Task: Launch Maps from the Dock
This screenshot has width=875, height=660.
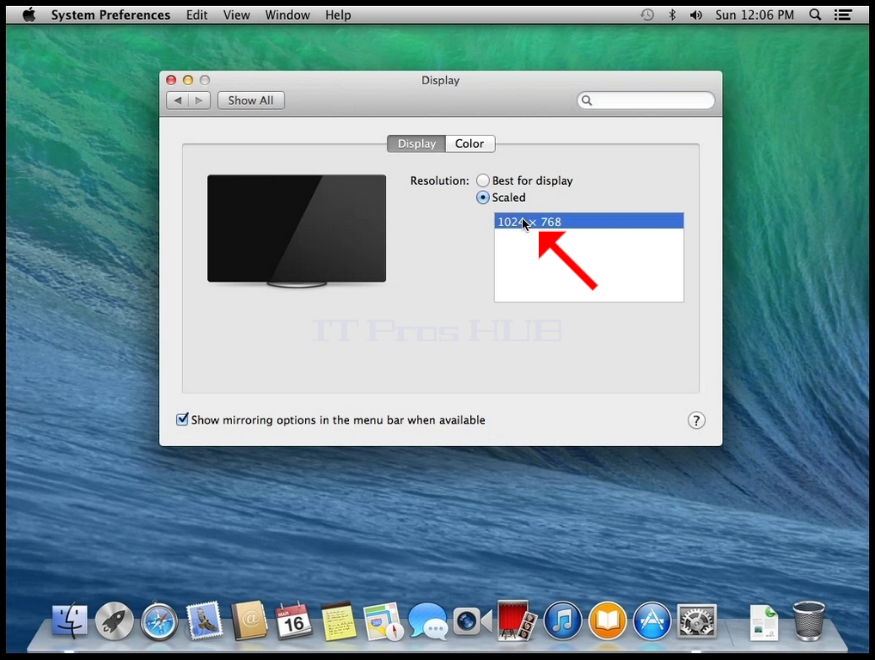Action: (382, 621)
